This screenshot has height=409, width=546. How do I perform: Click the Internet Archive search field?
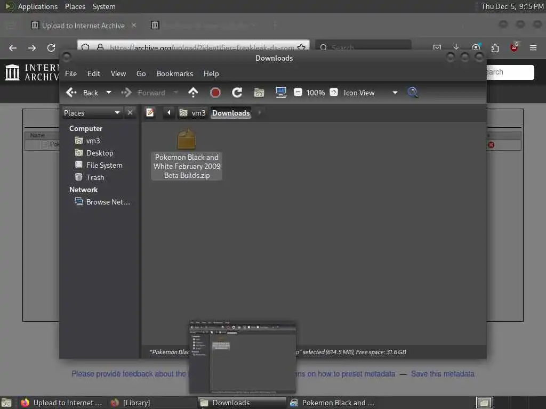pos(510,72)
